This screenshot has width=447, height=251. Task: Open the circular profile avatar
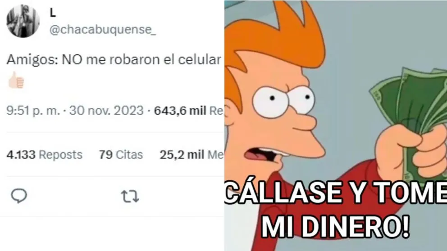coord(23,21)
